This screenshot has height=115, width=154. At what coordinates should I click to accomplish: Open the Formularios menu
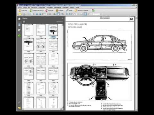pos(50,7)
